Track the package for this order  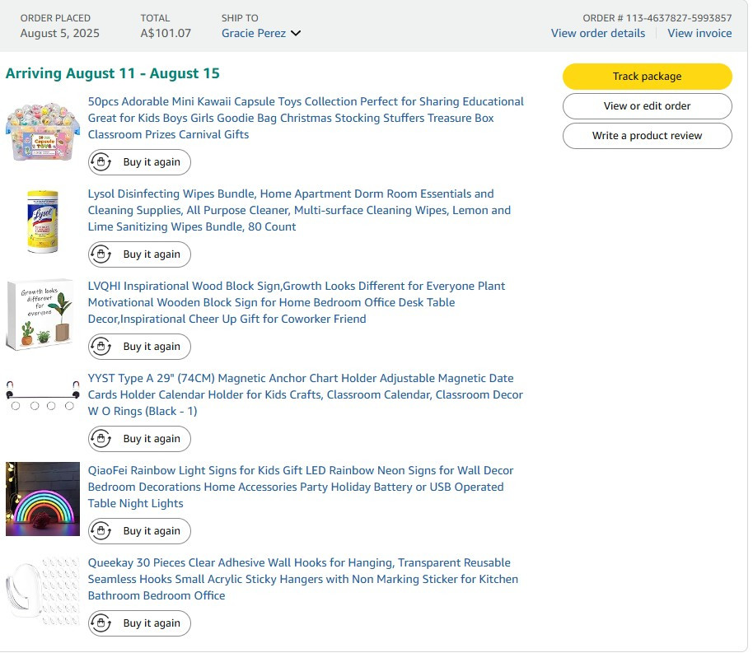(x=647, y=77)
